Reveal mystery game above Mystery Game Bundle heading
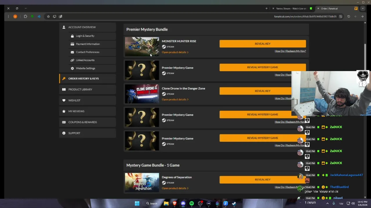Viewport: 371px width, 208px height. coord(263,138)
